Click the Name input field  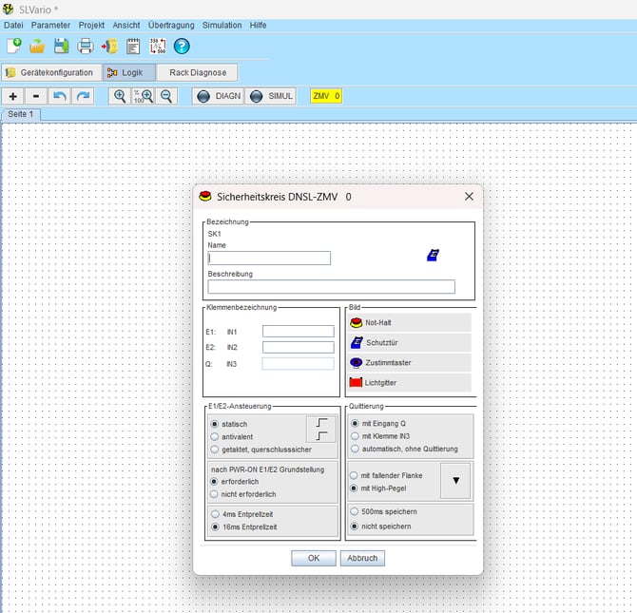(x=269, y=258)
